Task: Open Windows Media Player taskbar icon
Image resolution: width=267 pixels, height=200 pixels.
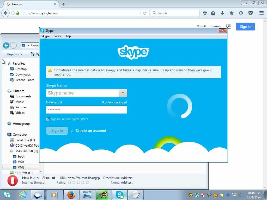Action: (x=54, y=195)
